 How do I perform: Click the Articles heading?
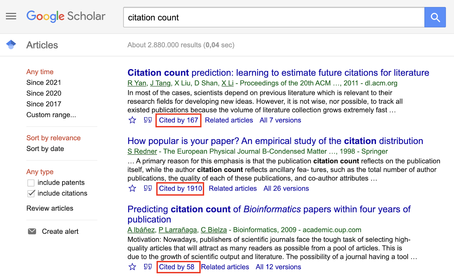pos(42,45)
